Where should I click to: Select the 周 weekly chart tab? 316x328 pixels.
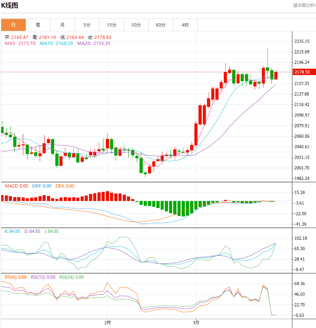38,25
